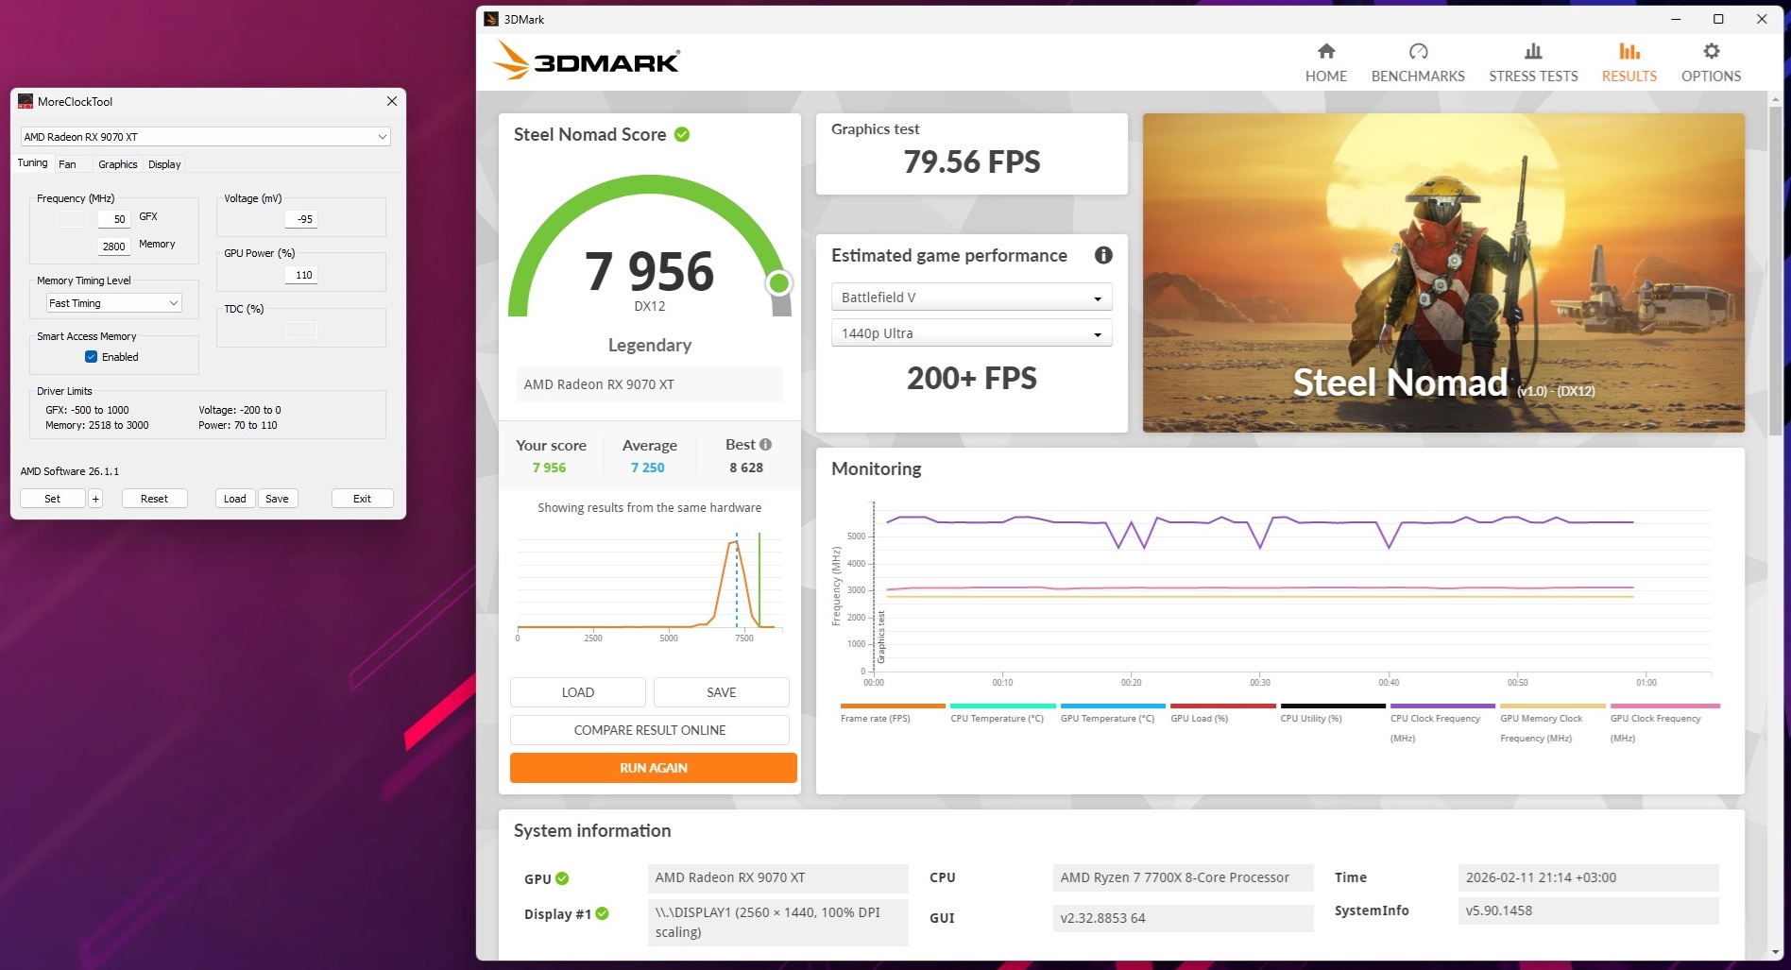Viewport: 1791px width, 970px height.
Task: Click COMPARE RESULT ONLINE
Action: coord(650,730)
